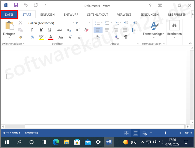Screen dimensions: 195x148
Task: Align text right
Action: click(116, 30)
